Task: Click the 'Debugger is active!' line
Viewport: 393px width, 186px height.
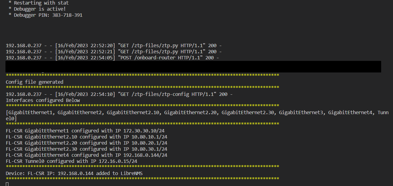Action: point(39,9)
